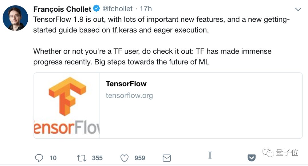Screen dimensions: 308x166
Task: Retweet this TensorFlow 1.9 tweet
Action: click(81, 158)
